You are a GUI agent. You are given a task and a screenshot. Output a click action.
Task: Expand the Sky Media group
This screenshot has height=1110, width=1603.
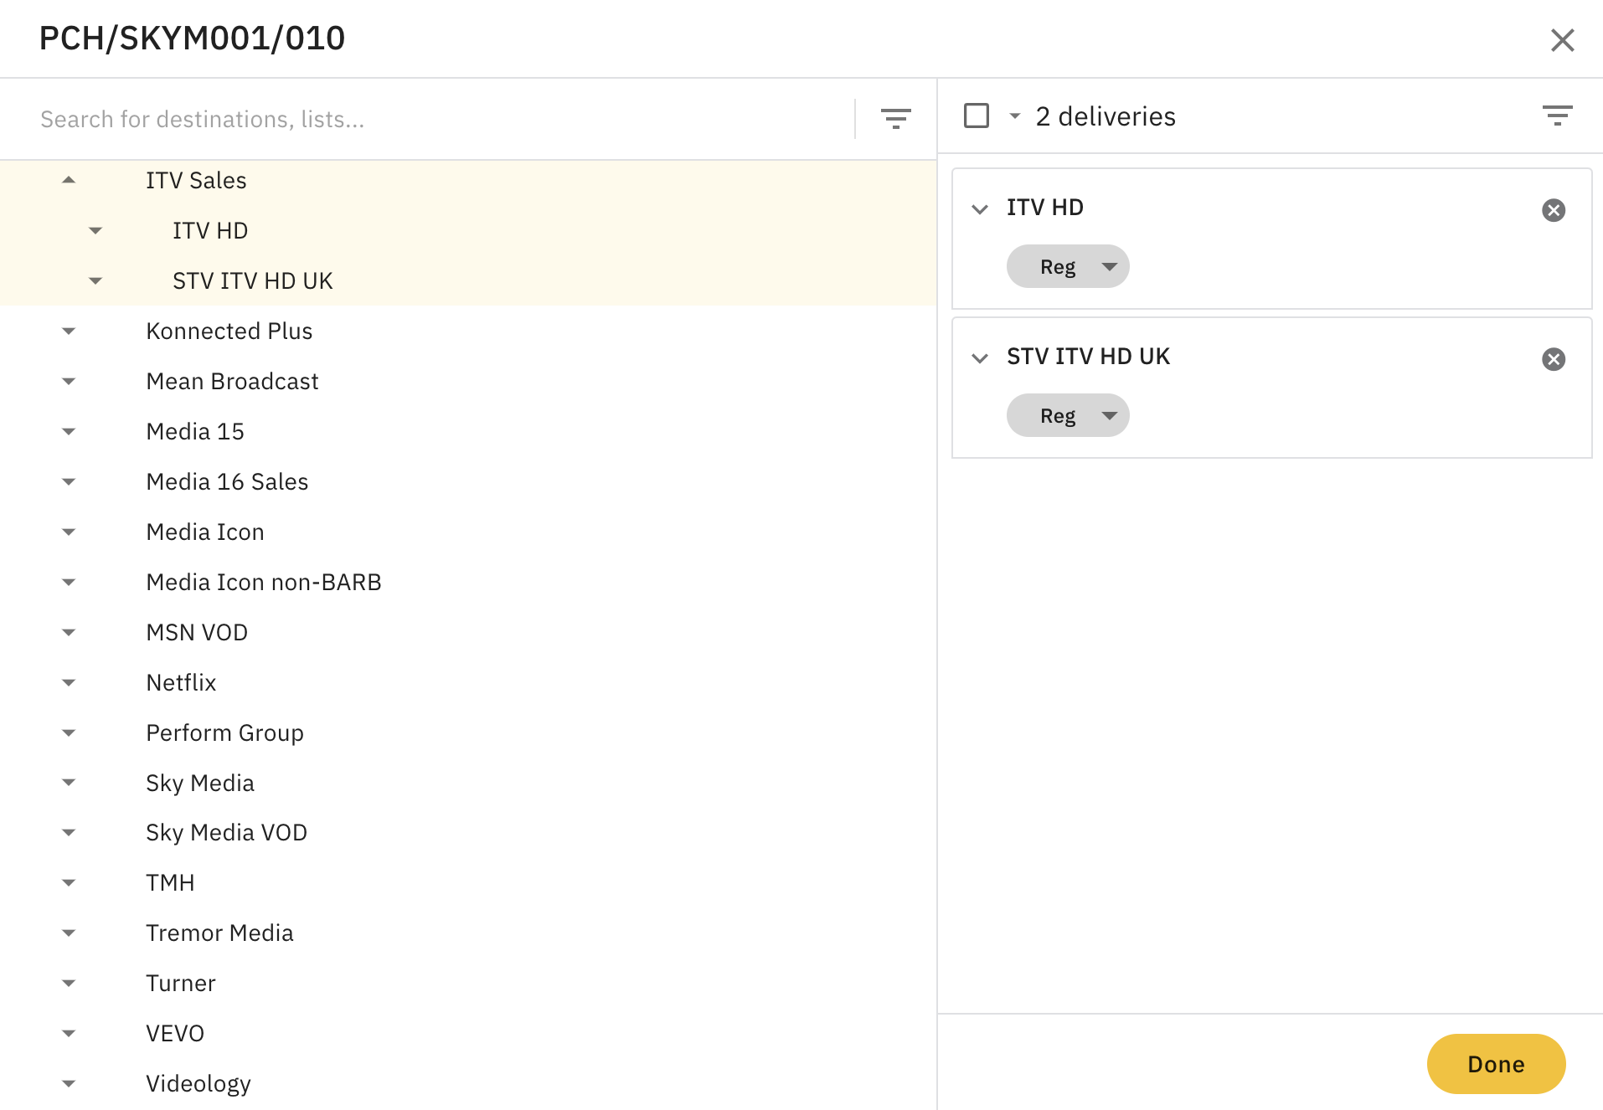(69, 783)
